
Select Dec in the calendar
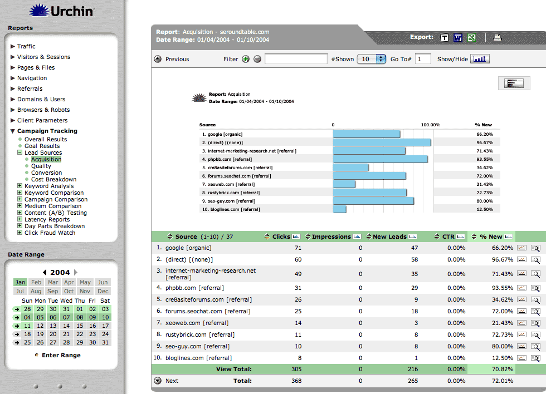[103, 291]
